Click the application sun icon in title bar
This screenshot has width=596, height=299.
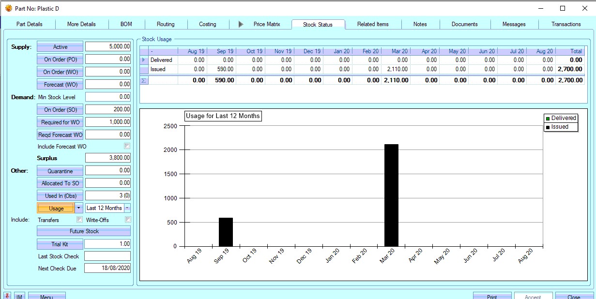[x=8, y=8]
